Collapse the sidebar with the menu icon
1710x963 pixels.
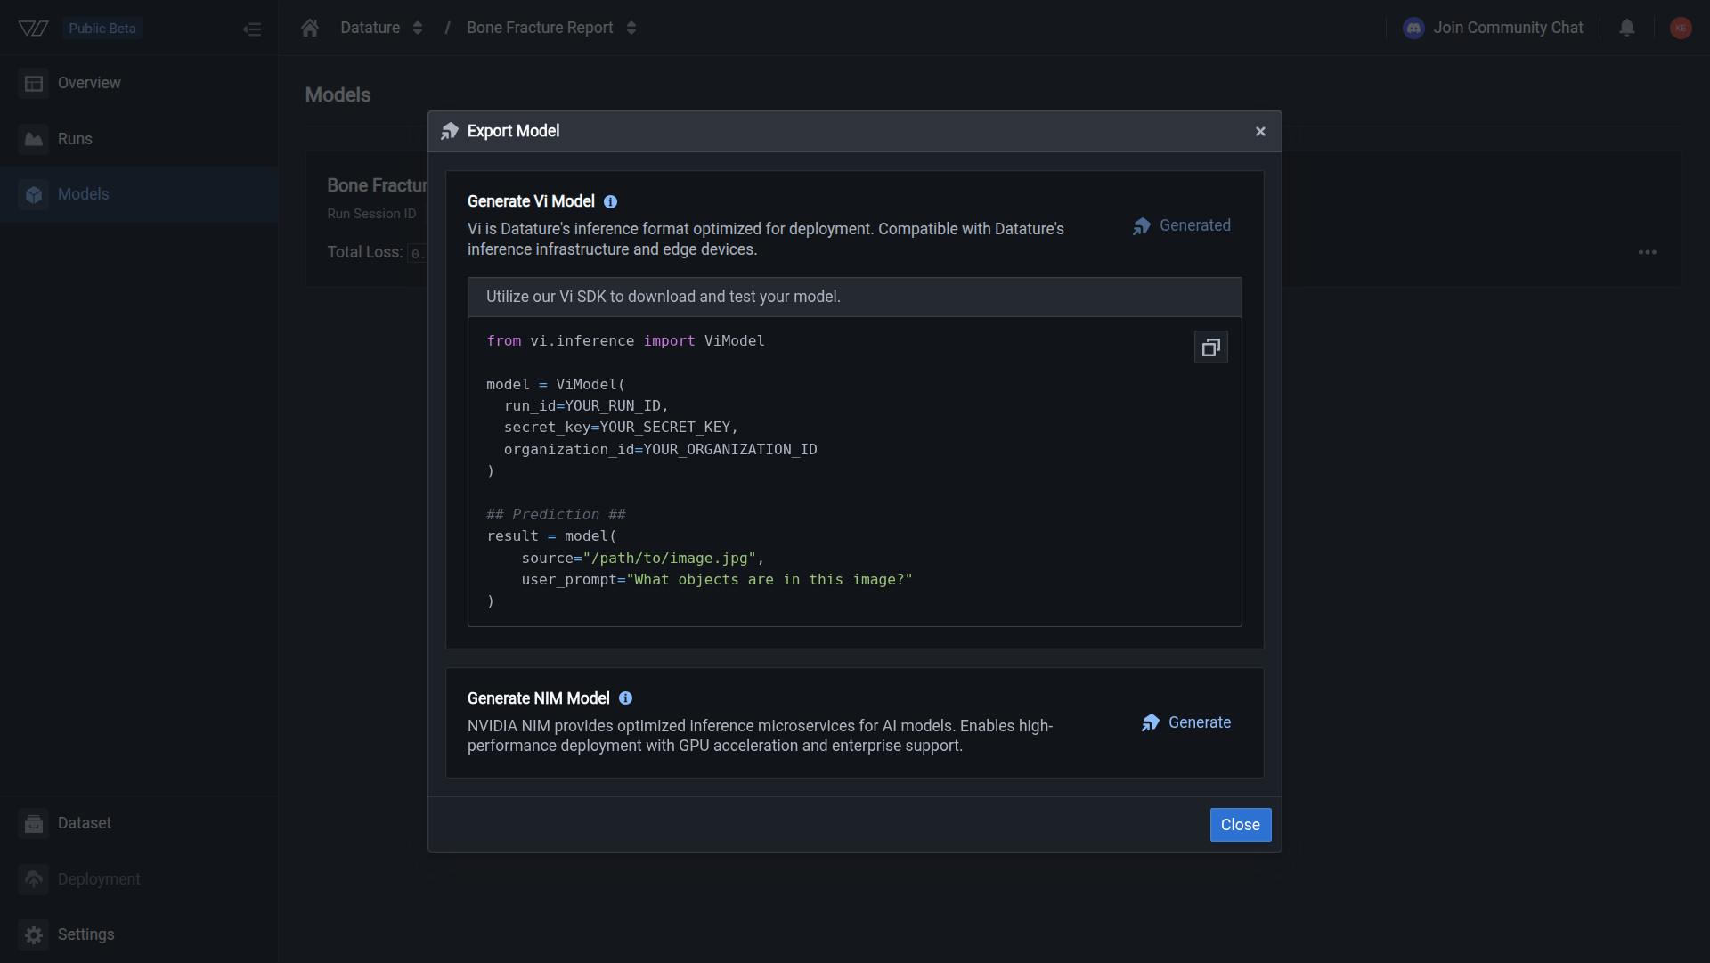click(x=252, y=29)
